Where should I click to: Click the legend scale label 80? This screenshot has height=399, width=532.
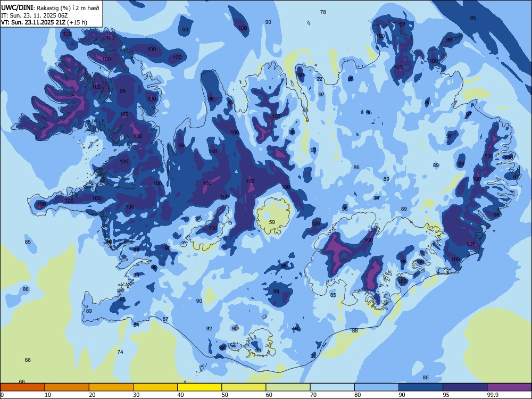(x=358, y=395)
